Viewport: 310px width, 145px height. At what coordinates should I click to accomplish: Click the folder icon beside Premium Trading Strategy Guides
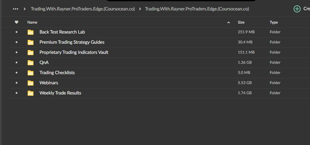31,42
